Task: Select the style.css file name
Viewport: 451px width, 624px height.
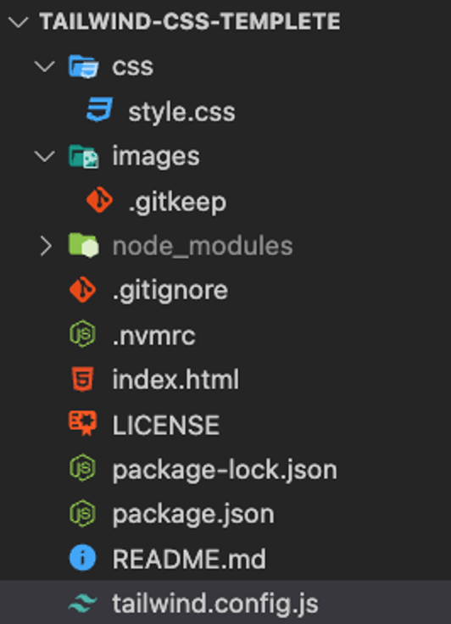Action: [x=181, y=112]
